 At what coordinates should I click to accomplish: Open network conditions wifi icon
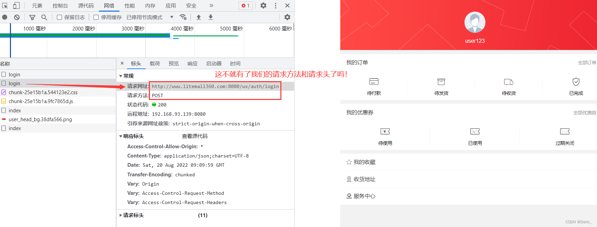click(183, 17)
